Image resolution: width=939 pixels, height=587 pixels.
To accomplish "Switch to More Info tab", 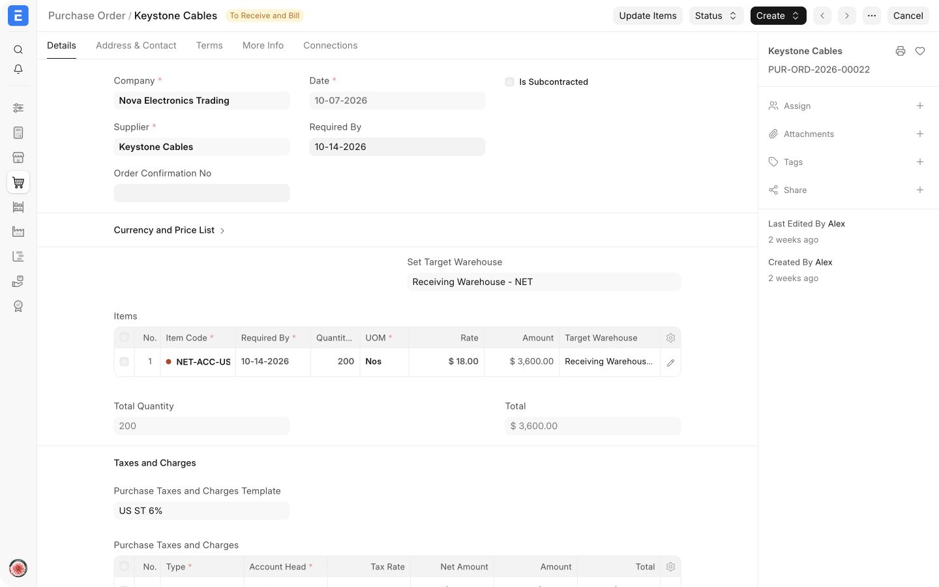I will (263, 46).
